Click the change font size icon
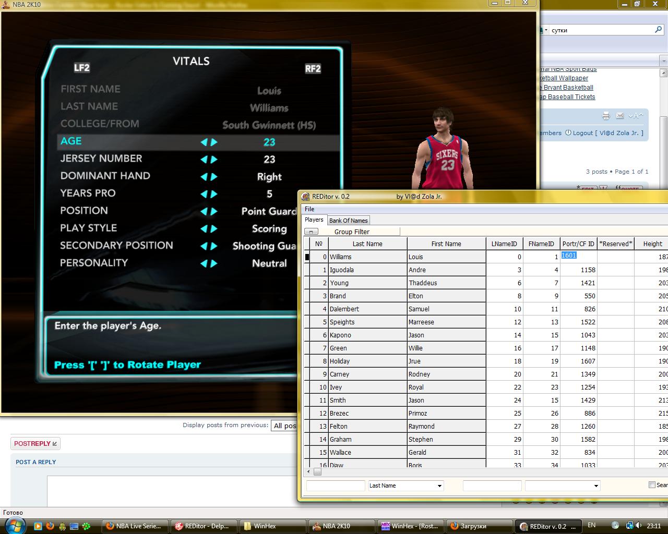Image resolution: width=668 pixels, height=534 pixels. [635, 116]
